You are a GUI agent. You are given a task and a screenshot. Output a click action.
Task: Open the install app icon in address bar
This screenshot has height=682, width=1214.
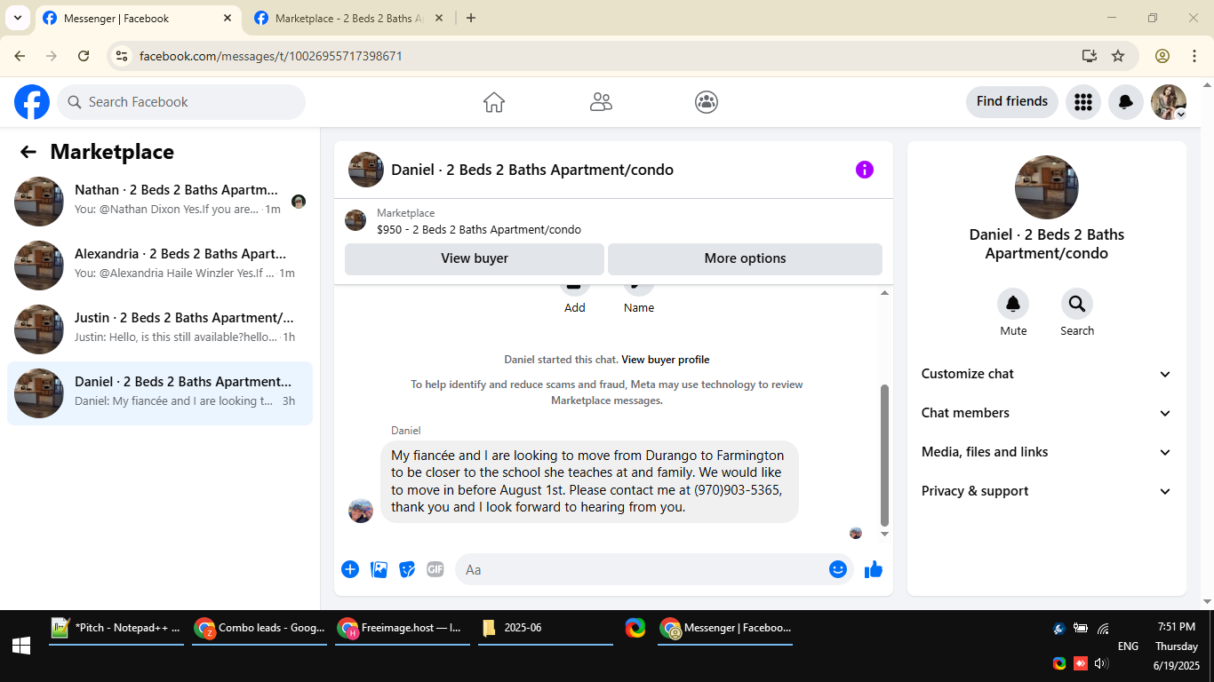pos(1090,56)
